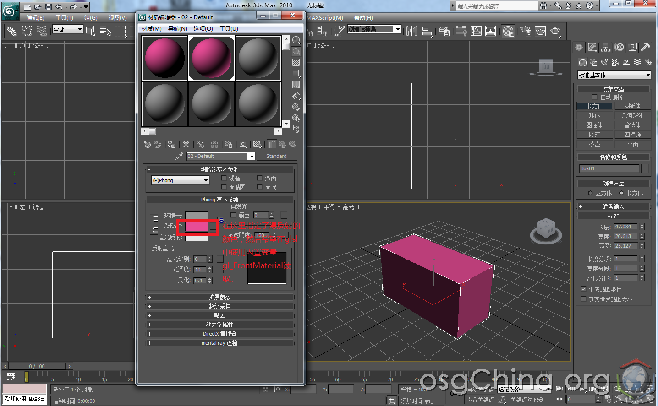
Task: Click the Align tool icon in main toolbar
Action: [x=427, y=31]
